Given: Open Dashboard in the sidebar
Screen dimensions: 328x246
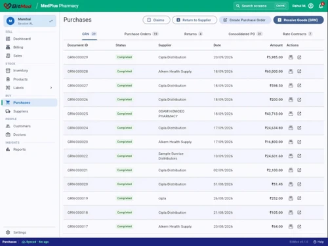Looking at the screenshot, I should coord(22,39).
